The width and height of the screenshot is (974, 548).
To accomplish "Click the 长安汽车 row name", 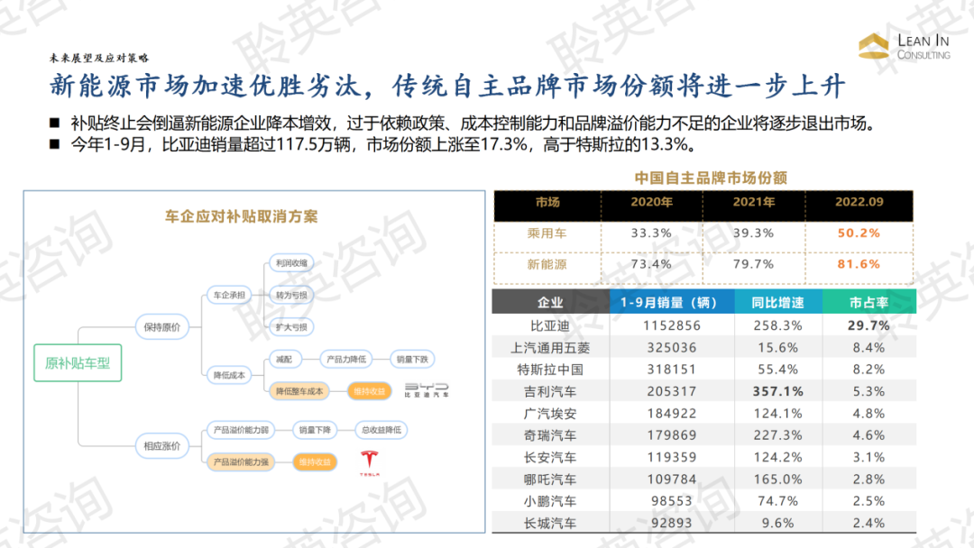I will (x=550, y=457).
